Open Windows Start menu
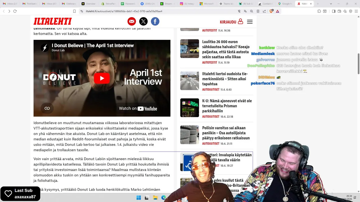The width and height of the screenshot is (360, 202). click(139, 198)
